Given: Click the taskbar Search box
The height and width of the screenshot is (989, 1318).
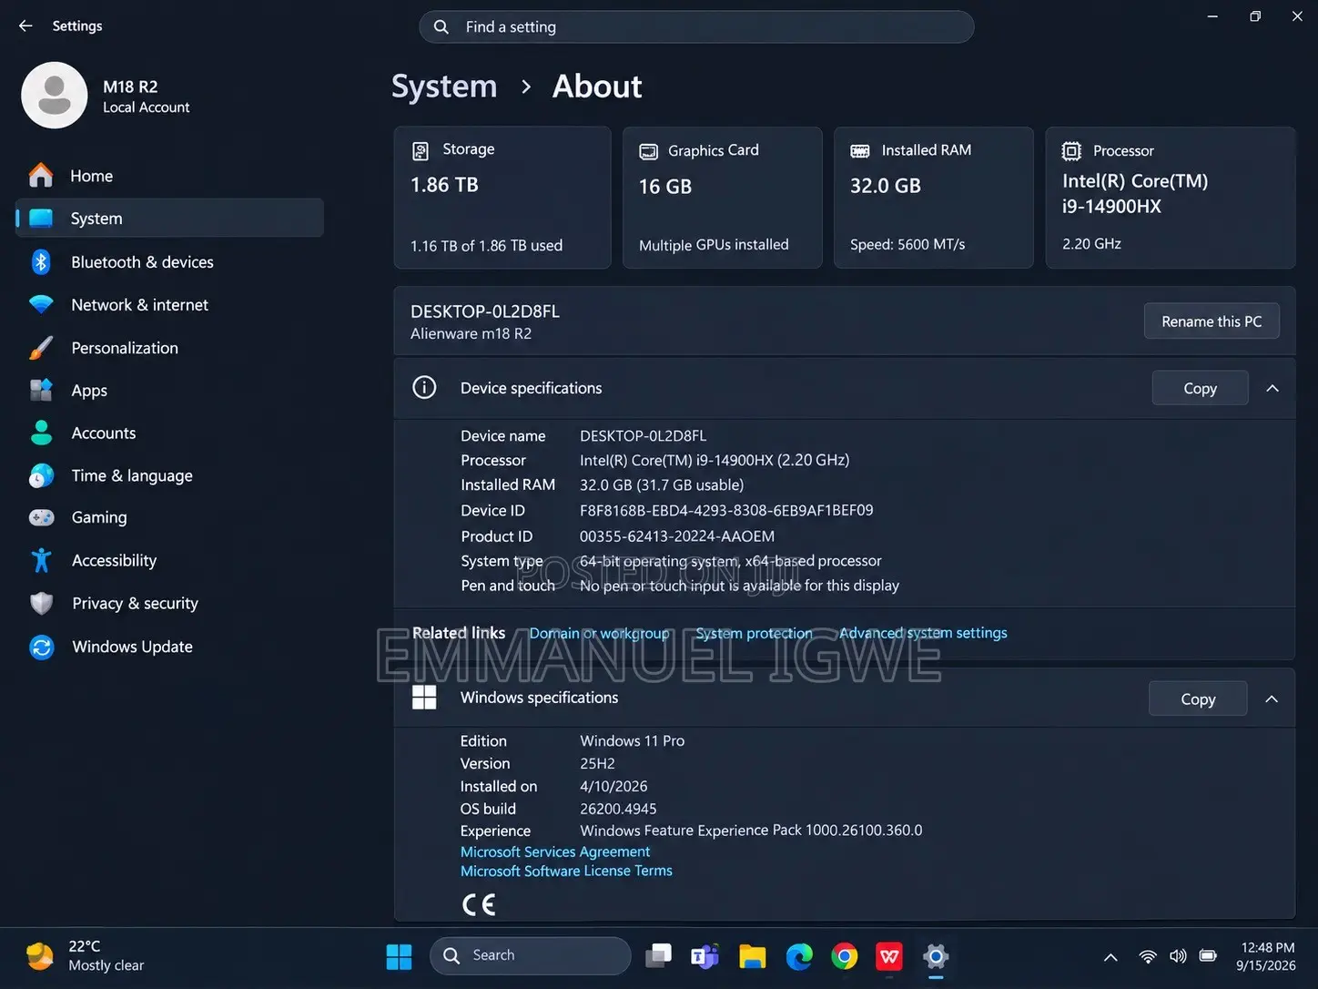Looking at the screenshot, I should click(531, 955).
